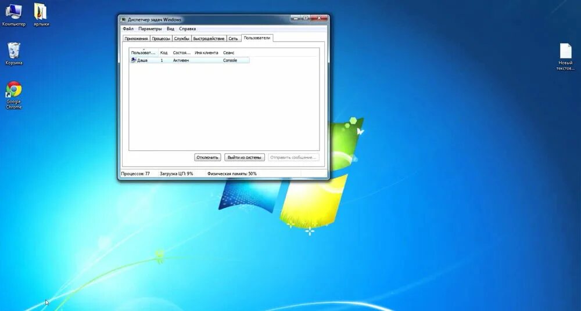The image size is (581, 311).
Task: Switch to the Сеть tab
Action: [x=233, y=38]
